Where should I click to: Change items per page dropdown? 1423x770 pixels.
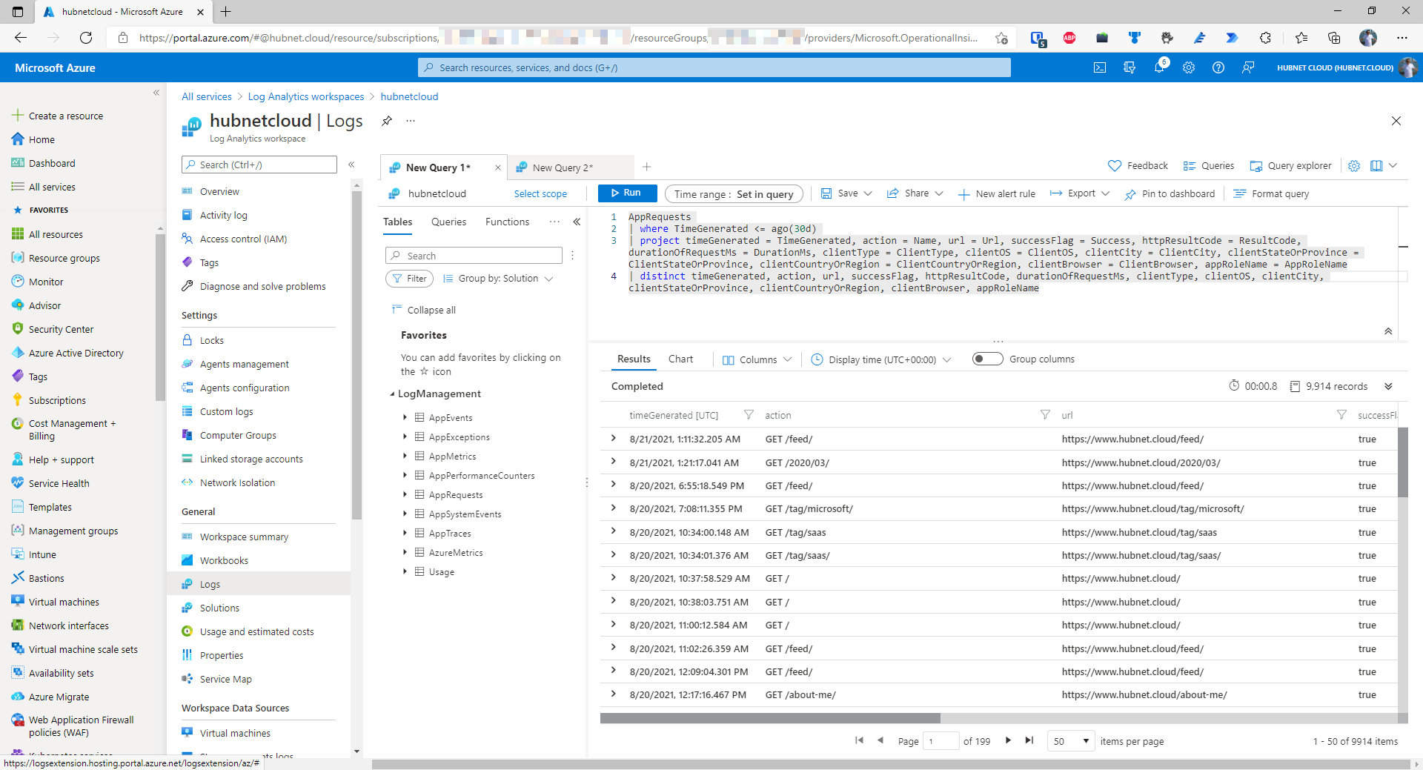click(1071, 741)
